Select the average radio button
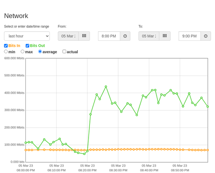The image size is (215, 173). [x=40, y=52]
